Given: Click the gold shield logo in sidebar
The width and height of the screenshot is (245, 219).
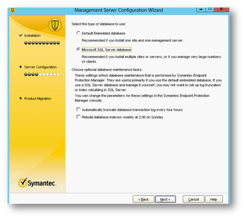Looking at the screenshot, I should tap(55, 25).
